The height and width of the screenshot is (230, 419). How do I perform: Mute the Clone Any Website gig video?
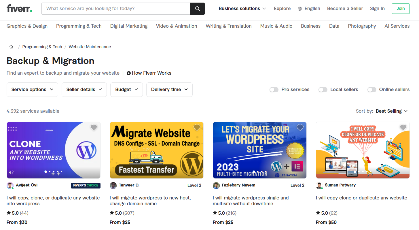coord(12,172)
